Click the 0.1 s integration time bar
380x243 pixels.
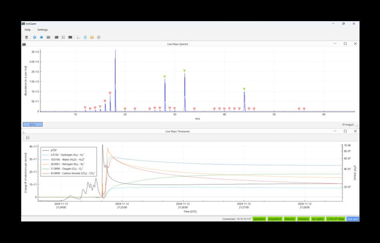click(x=32, y=124)
